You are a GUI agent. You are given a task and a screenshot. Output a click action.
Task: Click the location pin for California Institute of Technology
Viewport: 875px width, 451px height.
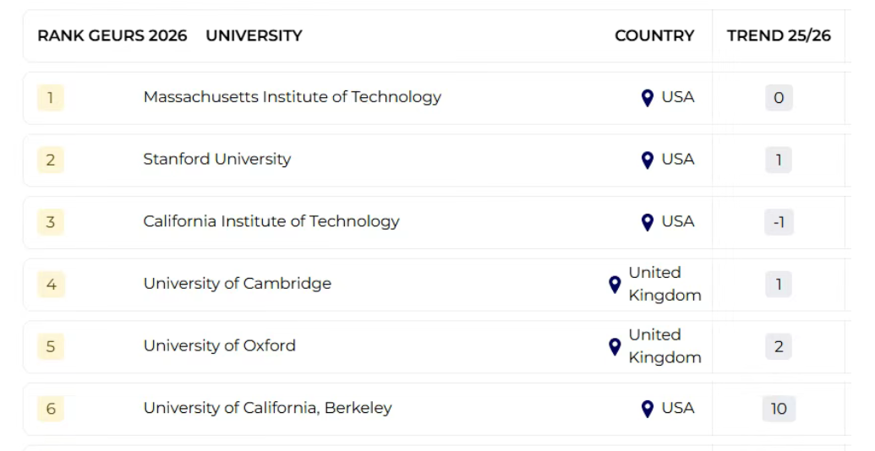click(648, 222)
